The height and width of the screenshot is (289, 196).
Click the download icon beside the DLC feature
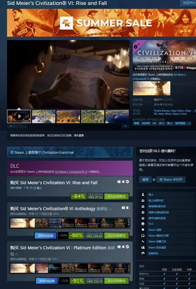143,224
